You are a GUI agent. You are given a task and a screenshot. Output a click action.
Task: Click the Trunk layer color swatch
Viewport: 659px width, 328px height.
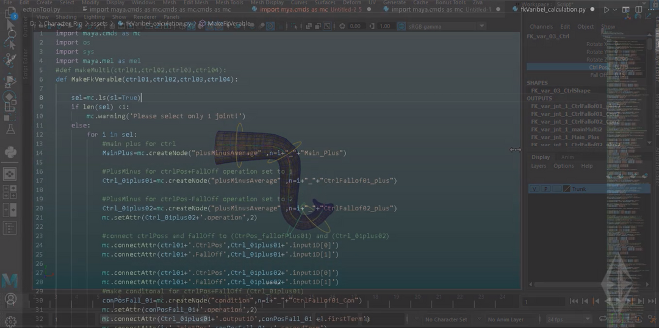tap(566, 189)
